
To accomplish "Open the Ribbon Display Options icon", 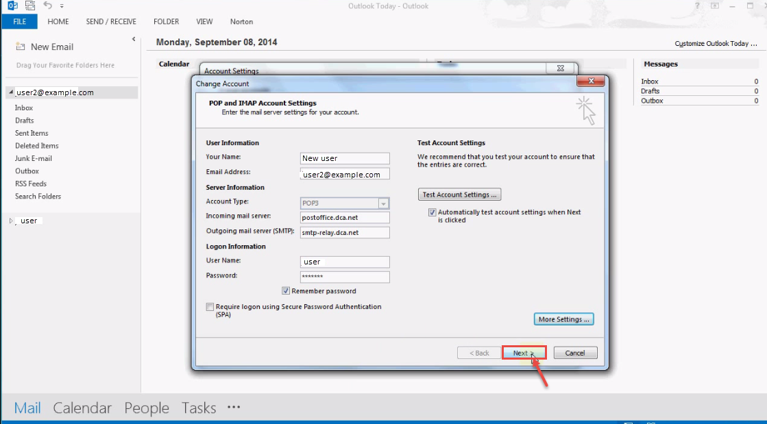I will (715, 6).
